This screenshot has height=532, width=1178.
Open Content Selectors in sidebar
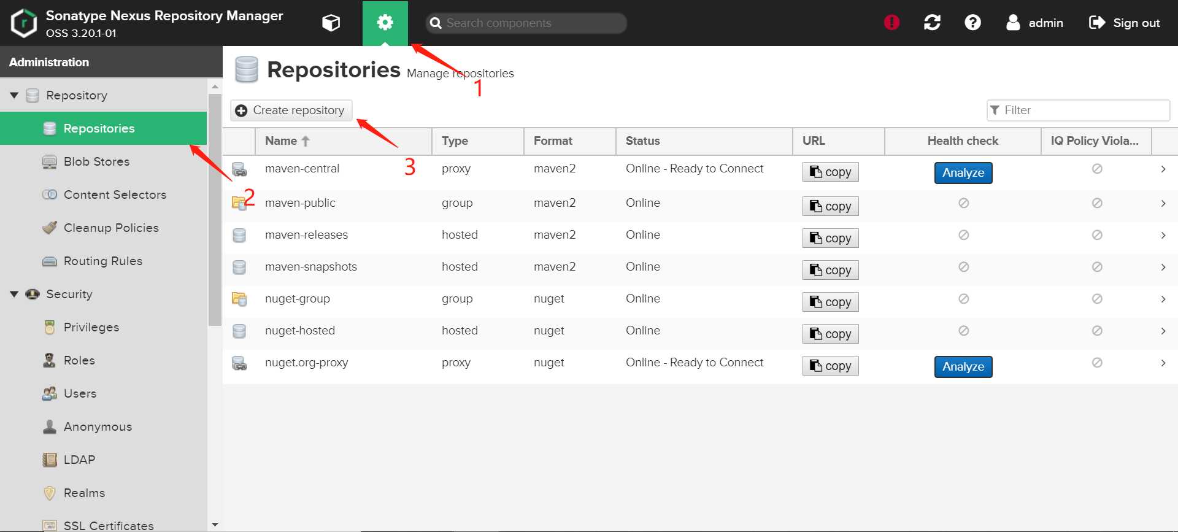(103, 195)
